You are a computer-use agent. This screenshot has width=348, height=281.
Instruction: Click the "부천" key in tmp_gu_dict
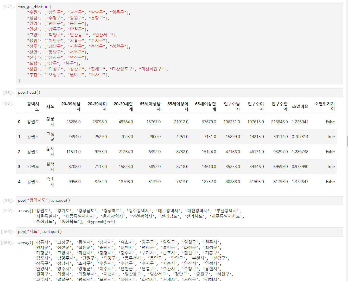tap(33, 75)
